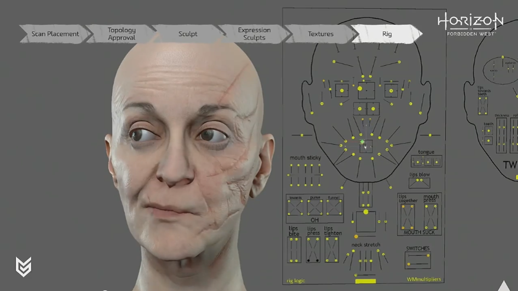Click mouth sticky right horizontal handle
Viewport: 518px width, 291px height.
[x=322, y=175]
